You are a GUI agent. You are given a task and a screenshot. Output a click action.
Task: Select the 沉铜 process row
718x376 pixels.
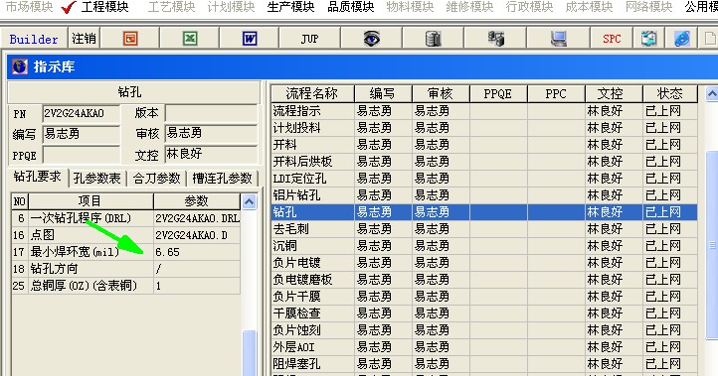[484, 246]
